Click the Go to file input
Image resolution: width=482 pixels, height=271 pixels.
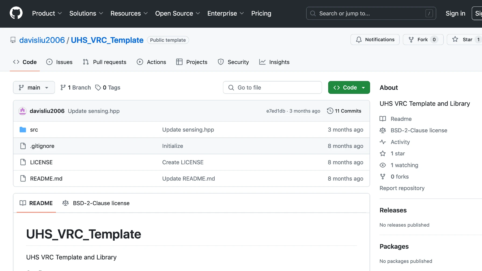pos(272,87)
